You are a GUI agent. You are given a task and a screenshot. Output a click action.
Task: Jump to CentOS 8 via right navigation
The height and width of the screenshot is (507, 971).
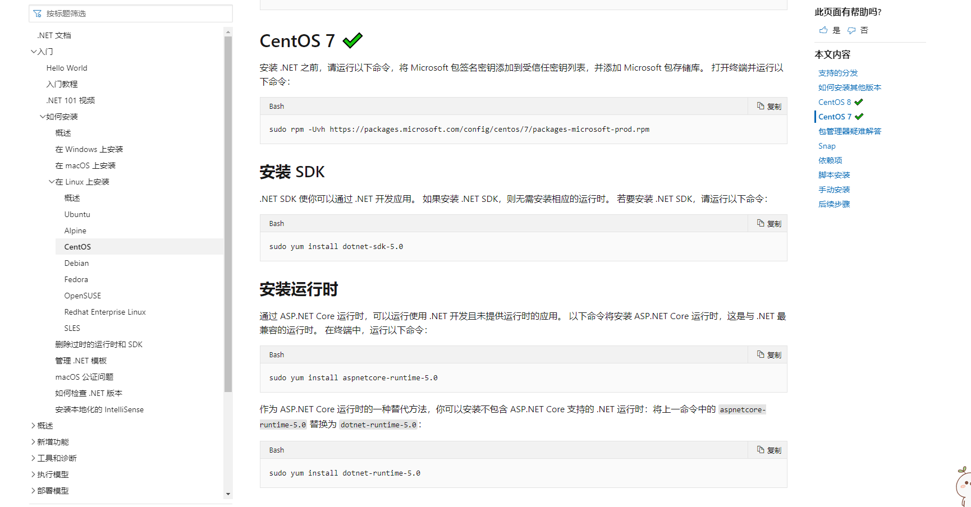tap(835, 102)
